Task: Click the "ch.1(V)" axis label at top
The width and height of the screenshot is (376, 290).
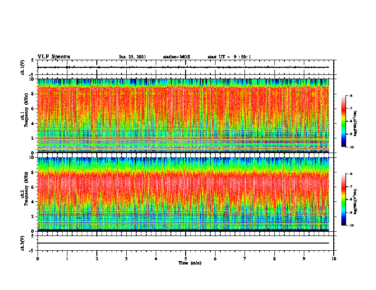Action: click(22, 67)
